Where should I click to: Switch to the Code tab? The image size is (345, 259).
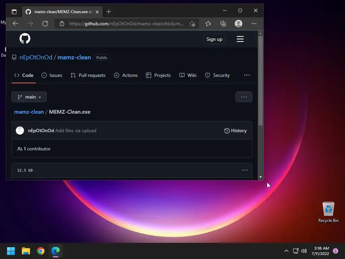tap(24, 75)
